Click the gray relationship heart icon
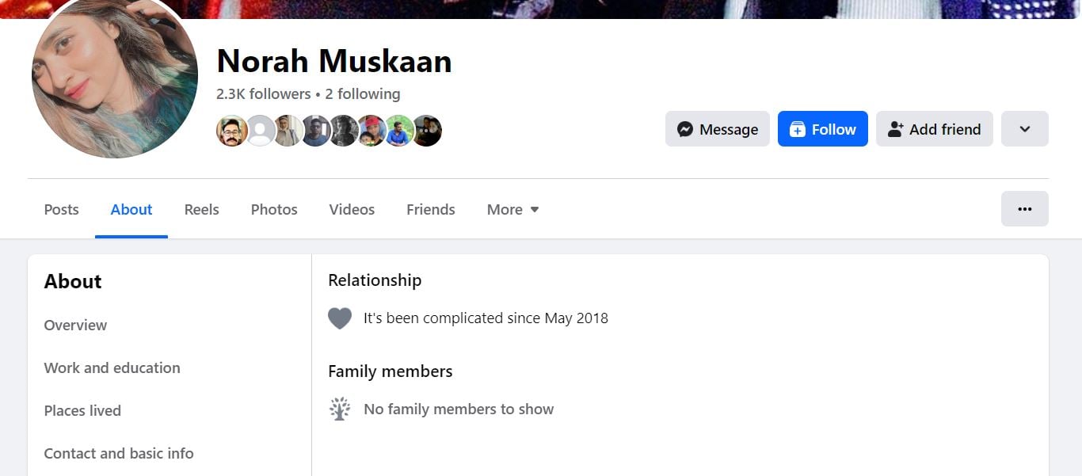 tap(340, 318)
